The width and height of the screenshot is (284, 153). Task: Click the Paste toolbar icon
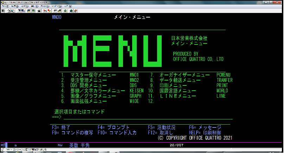(x=13, y=11)
